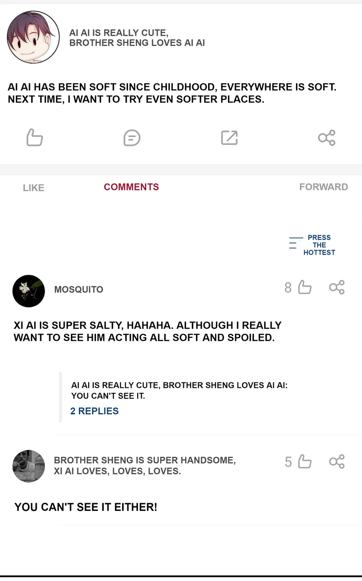The width and height of the screenshot is (362, 581).
Task: Switch to the Forward tab
Action: (324, 187)
